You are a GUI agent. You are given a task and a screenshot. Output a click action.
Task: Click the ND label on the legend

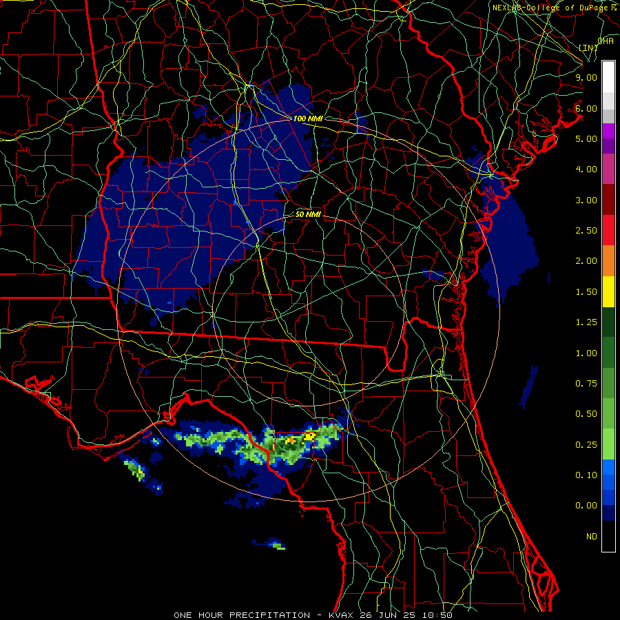(592, 537)
